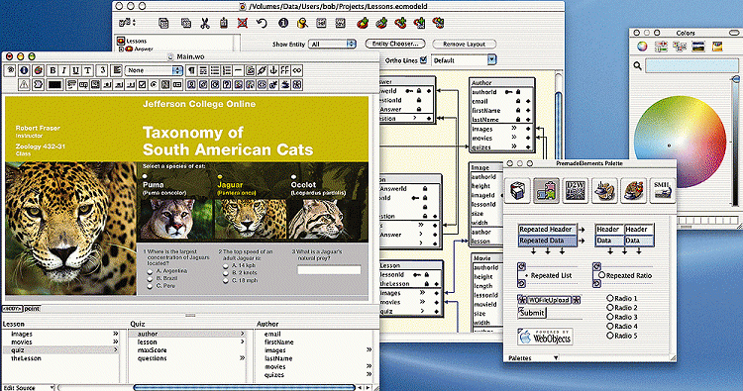Image resolution: width=743 pixels, height=391 pixels.
Task: Open the None style dropdown in Main.wo
Action: [154, 70]
